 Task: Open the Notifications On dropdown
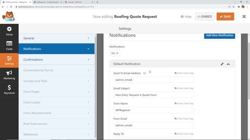[x=114, y=53]
